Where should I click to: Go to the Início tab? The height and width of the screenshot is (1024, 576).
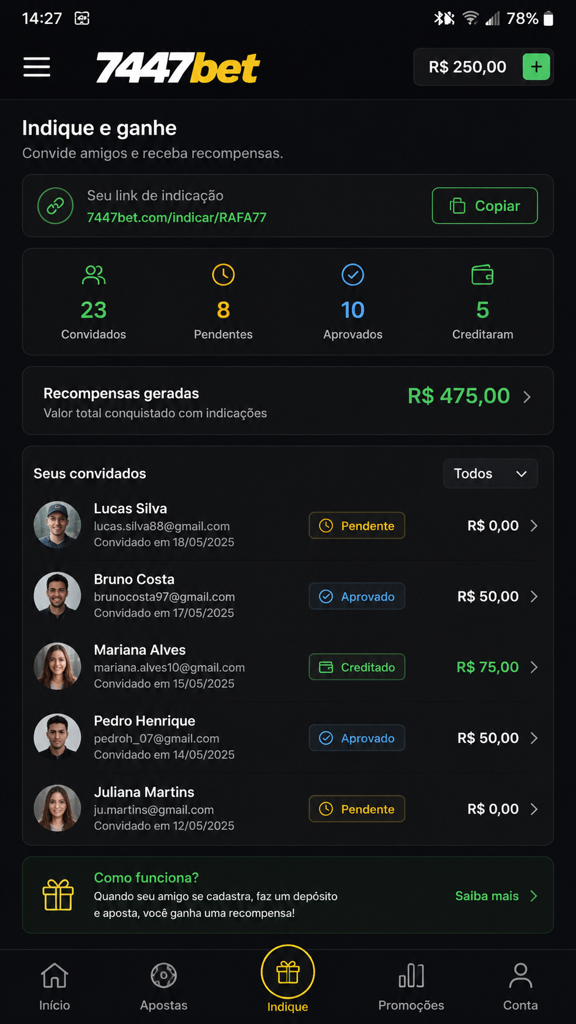pos(54,986)
